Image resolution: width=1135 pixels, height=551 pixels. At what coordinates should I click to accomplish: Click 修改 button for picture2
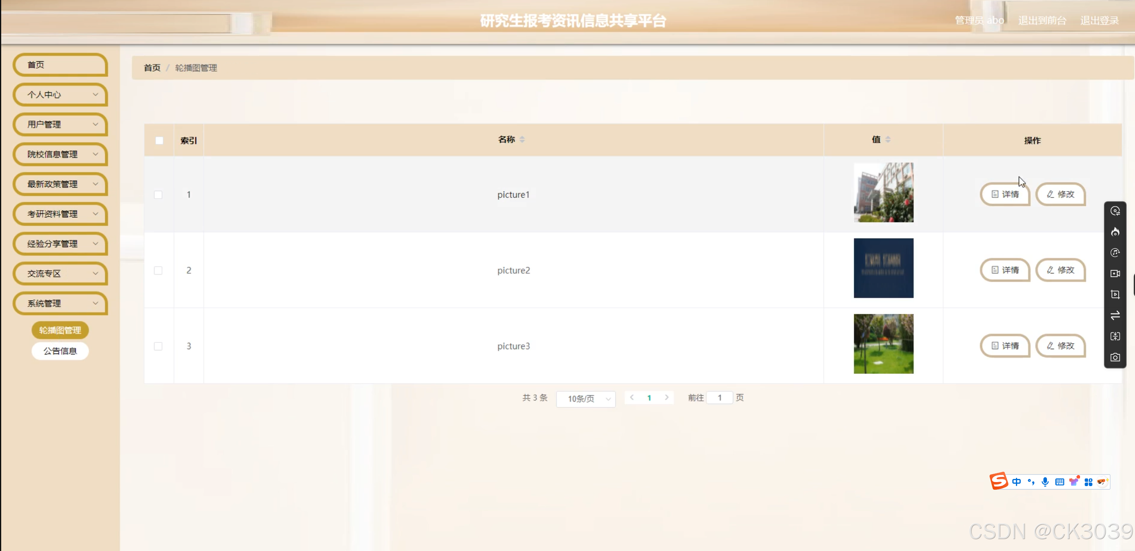click(1060, 270)
